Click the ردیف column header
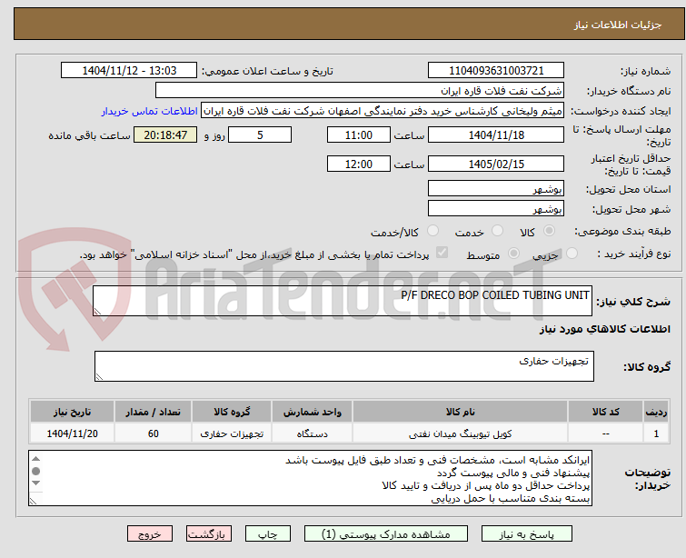 click(656, 412)
